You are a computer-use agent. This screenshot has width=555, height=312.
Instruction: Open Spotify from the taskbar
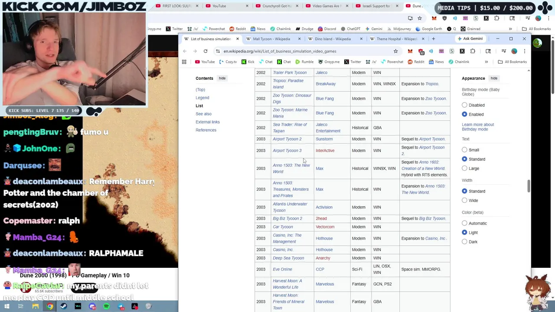(x=106, y=306)
